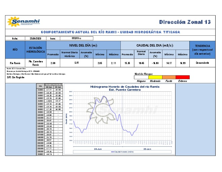
Task: Click the 25-Jun column header in hourly table
Action: [58, 87]
